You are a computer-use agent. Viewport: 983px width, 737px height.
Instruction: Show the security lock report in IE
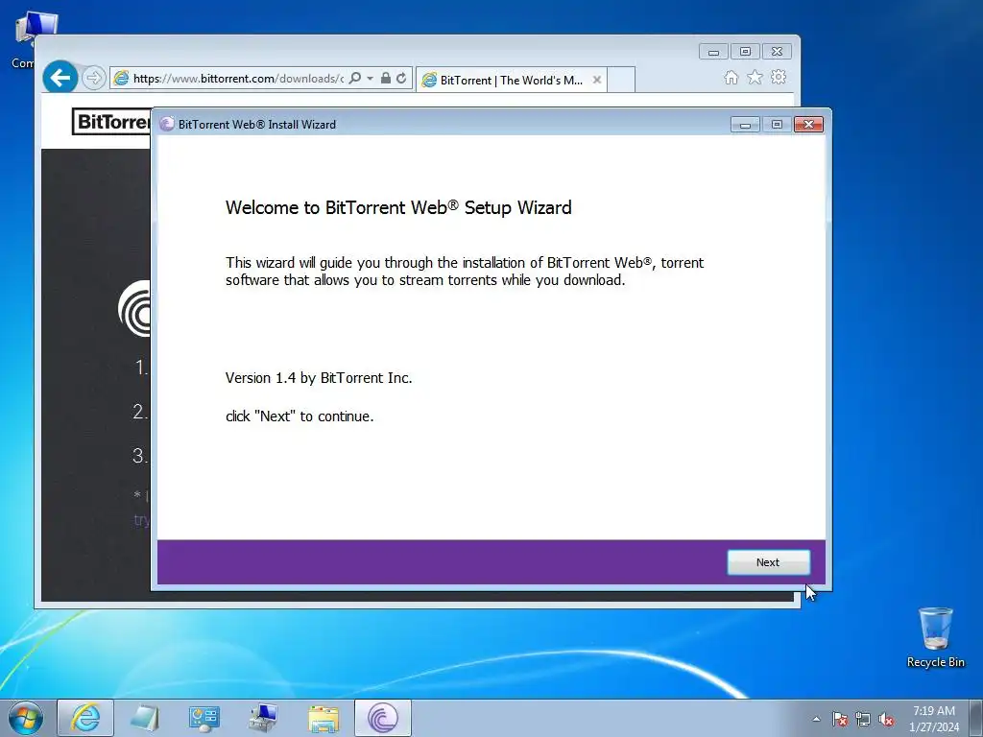coord(386,78)
